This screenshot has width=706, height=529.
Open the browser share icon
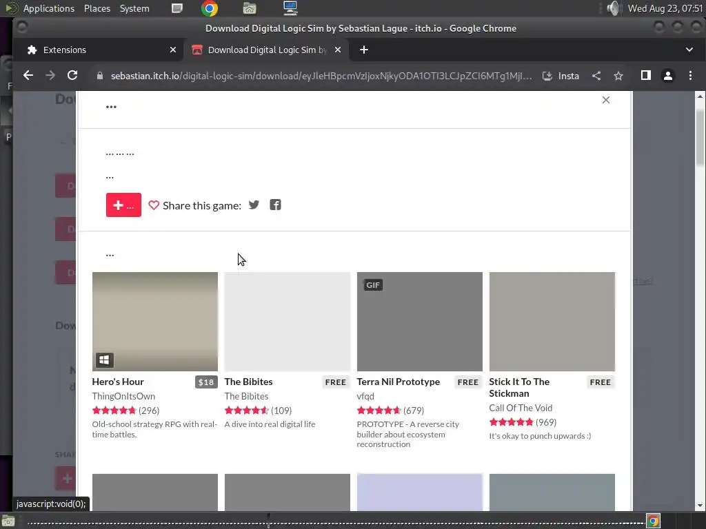pos(596,76)
